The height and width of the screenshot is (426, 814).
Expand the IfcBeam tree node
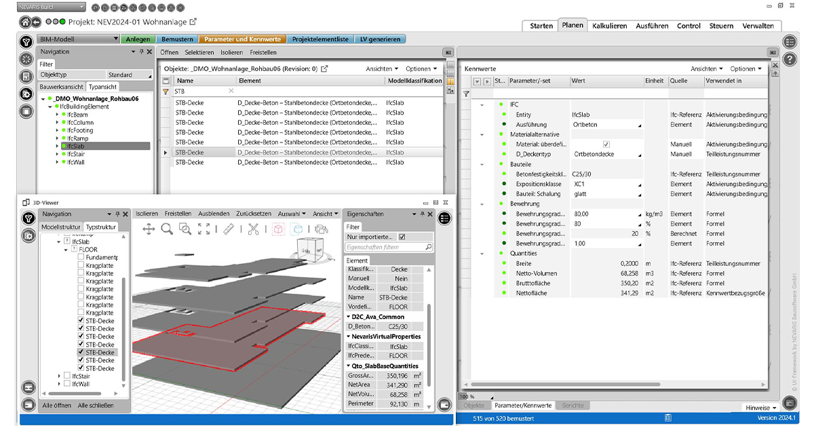(58, 115)
